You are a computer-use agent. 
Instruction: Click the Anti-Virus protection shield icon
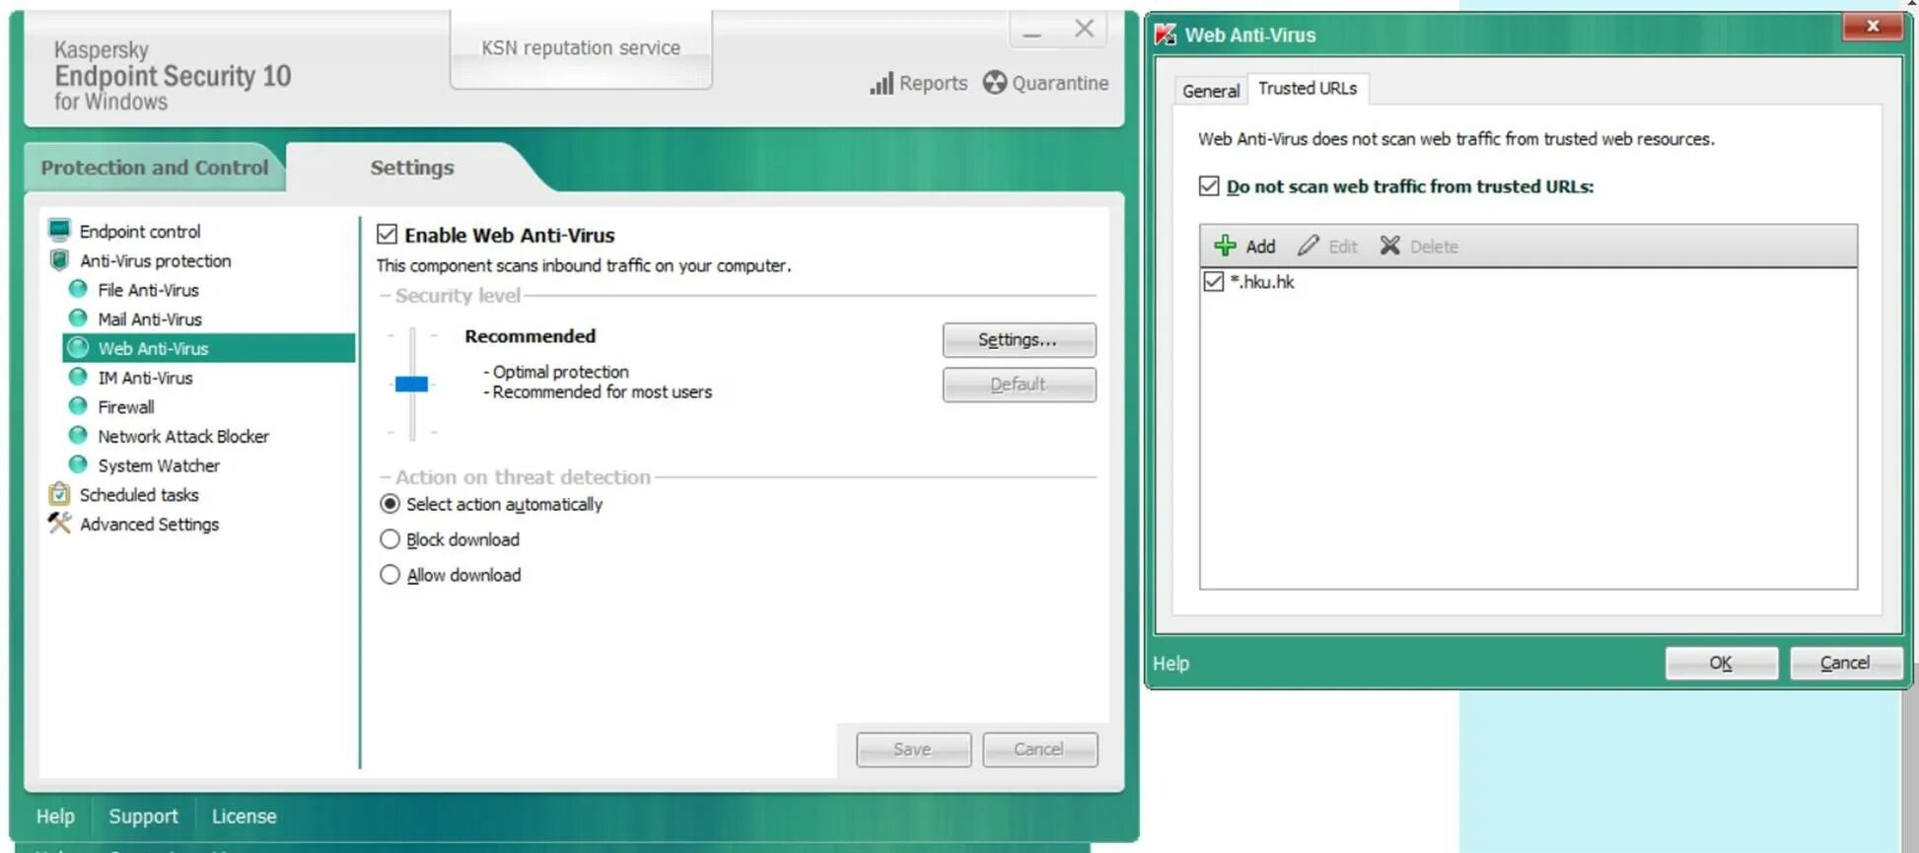(59, 260)
